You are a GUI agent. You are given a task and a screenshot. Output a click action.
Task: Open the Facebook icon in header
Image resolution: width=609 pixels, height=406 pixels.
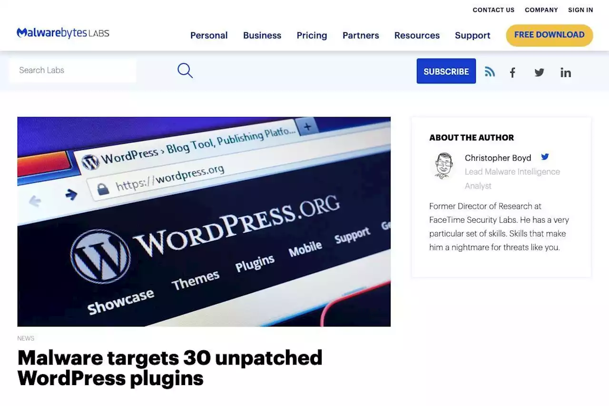point(512,72)
